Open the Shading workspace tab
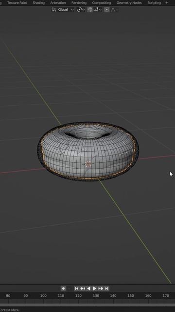The image size is (175, 312). click(38, 3)
